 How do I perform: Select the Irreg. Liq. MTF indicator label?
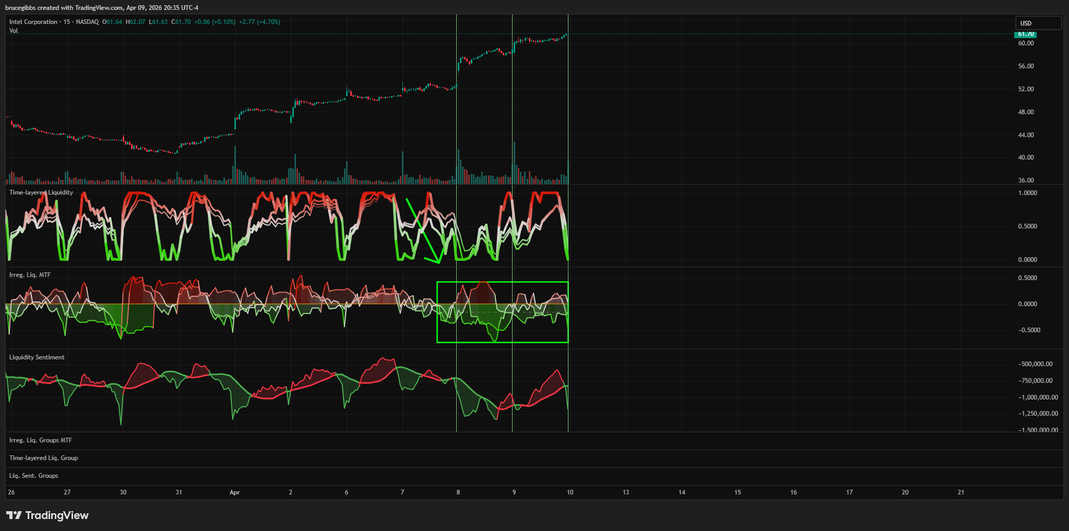[30, 275]
